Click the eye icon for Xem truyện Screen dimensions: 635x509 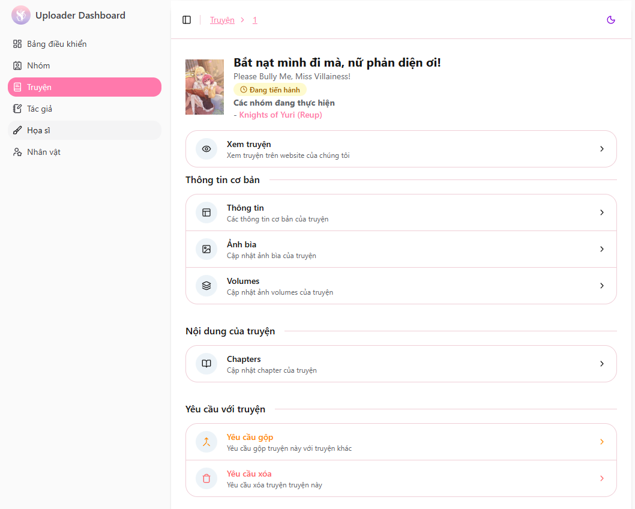point(206,149)
